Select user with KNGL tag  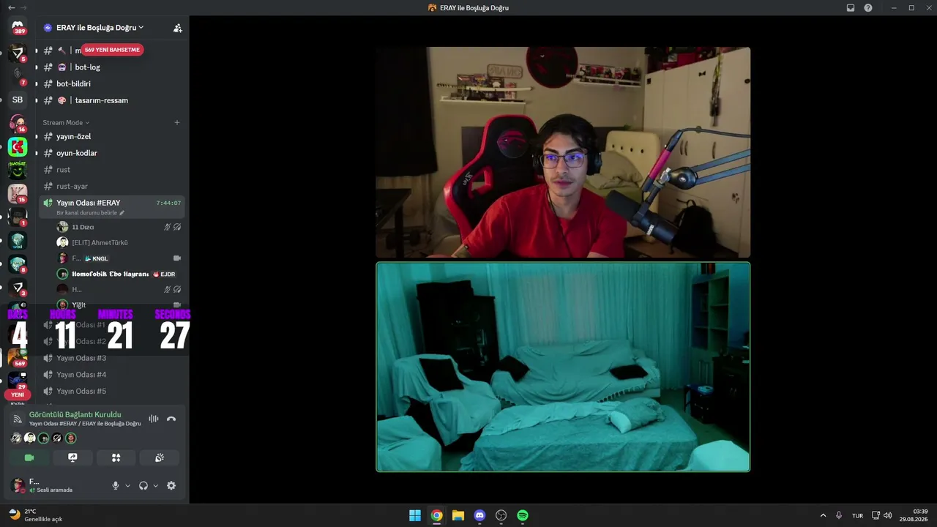click(119, 258)
